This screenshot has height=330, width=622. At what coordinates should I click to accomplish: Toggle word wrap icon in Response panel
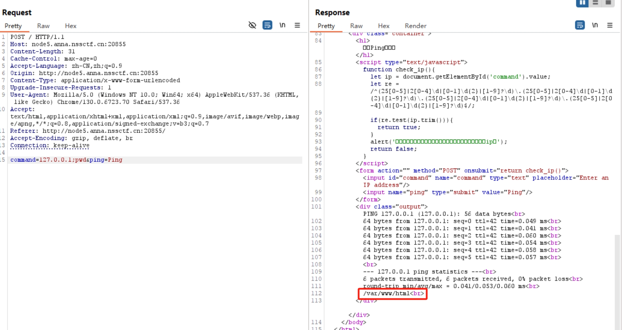580,25
